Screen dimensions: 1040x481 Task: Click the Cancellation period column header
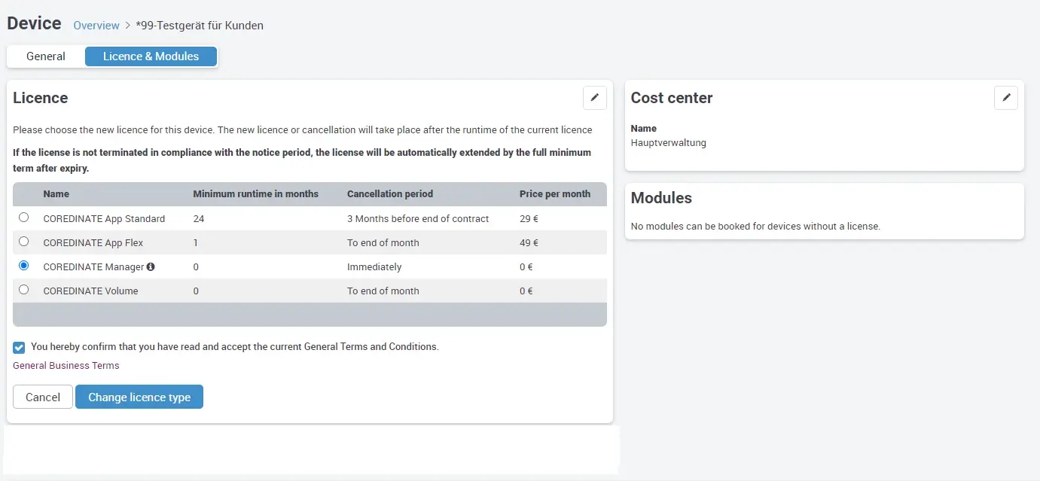[390, 194]
